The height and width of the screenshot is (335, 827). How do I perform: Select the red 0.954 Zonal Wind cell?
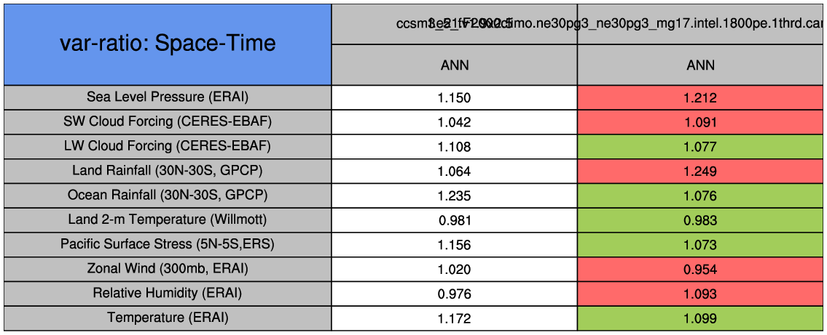pyautogui.click(x=700, y=270)
